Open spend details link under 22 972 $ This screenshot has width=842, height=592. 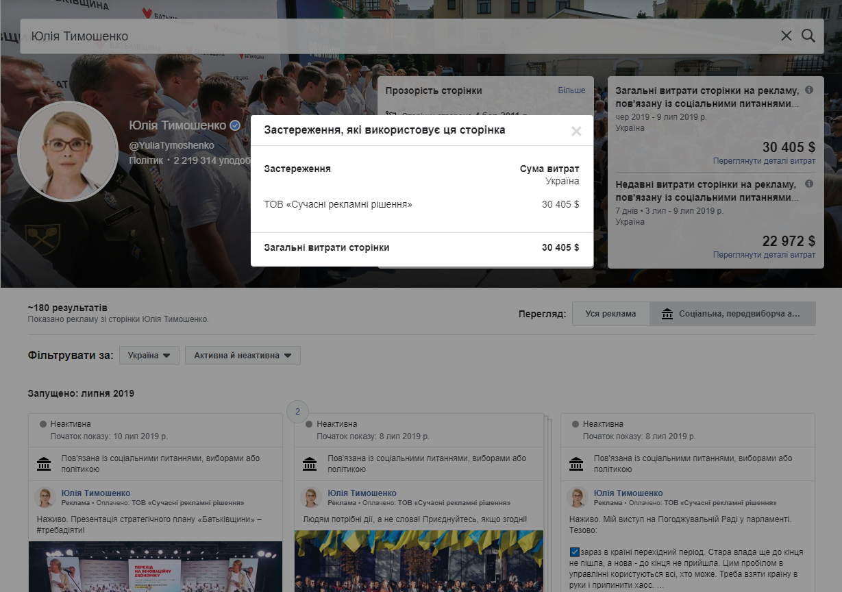coord(764,254)
